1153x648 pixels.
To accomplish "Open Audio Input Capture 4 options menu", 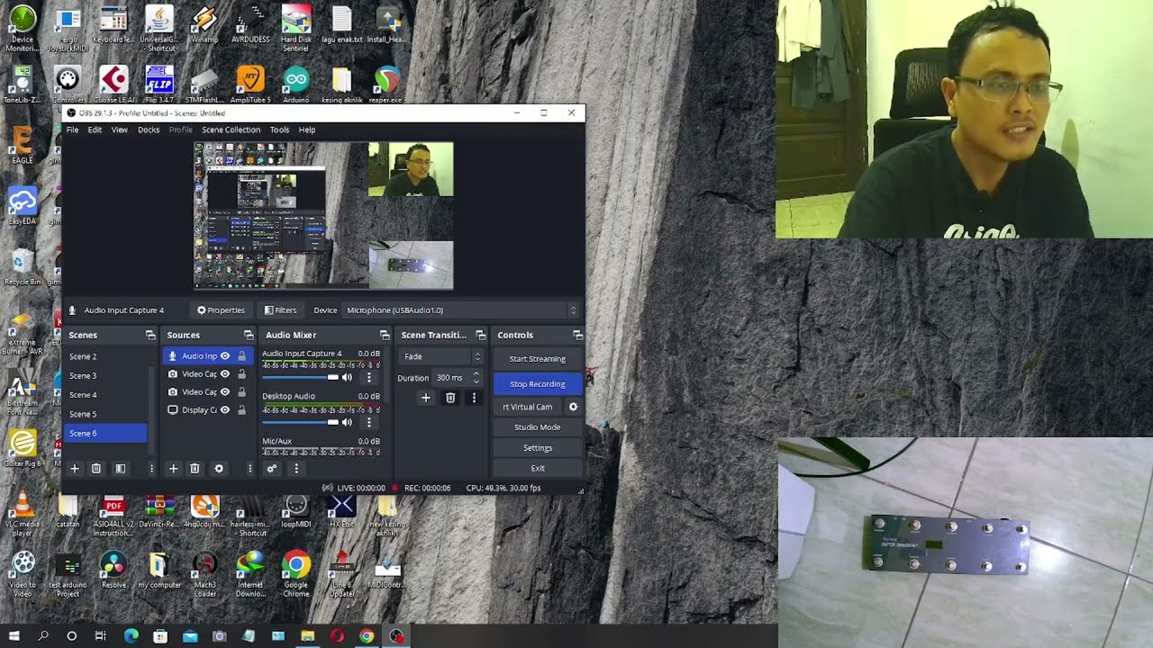I will click(368, 377).
